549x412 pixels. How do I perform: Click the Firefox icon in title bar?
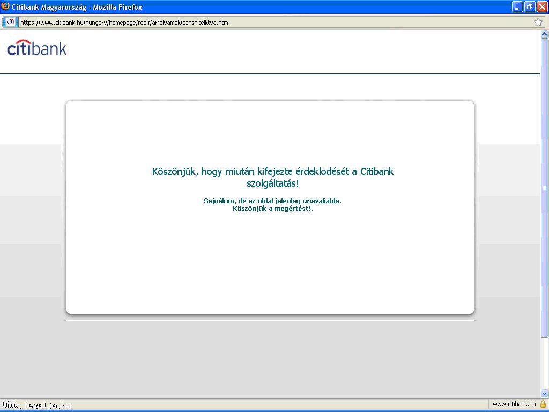(5, 6)
